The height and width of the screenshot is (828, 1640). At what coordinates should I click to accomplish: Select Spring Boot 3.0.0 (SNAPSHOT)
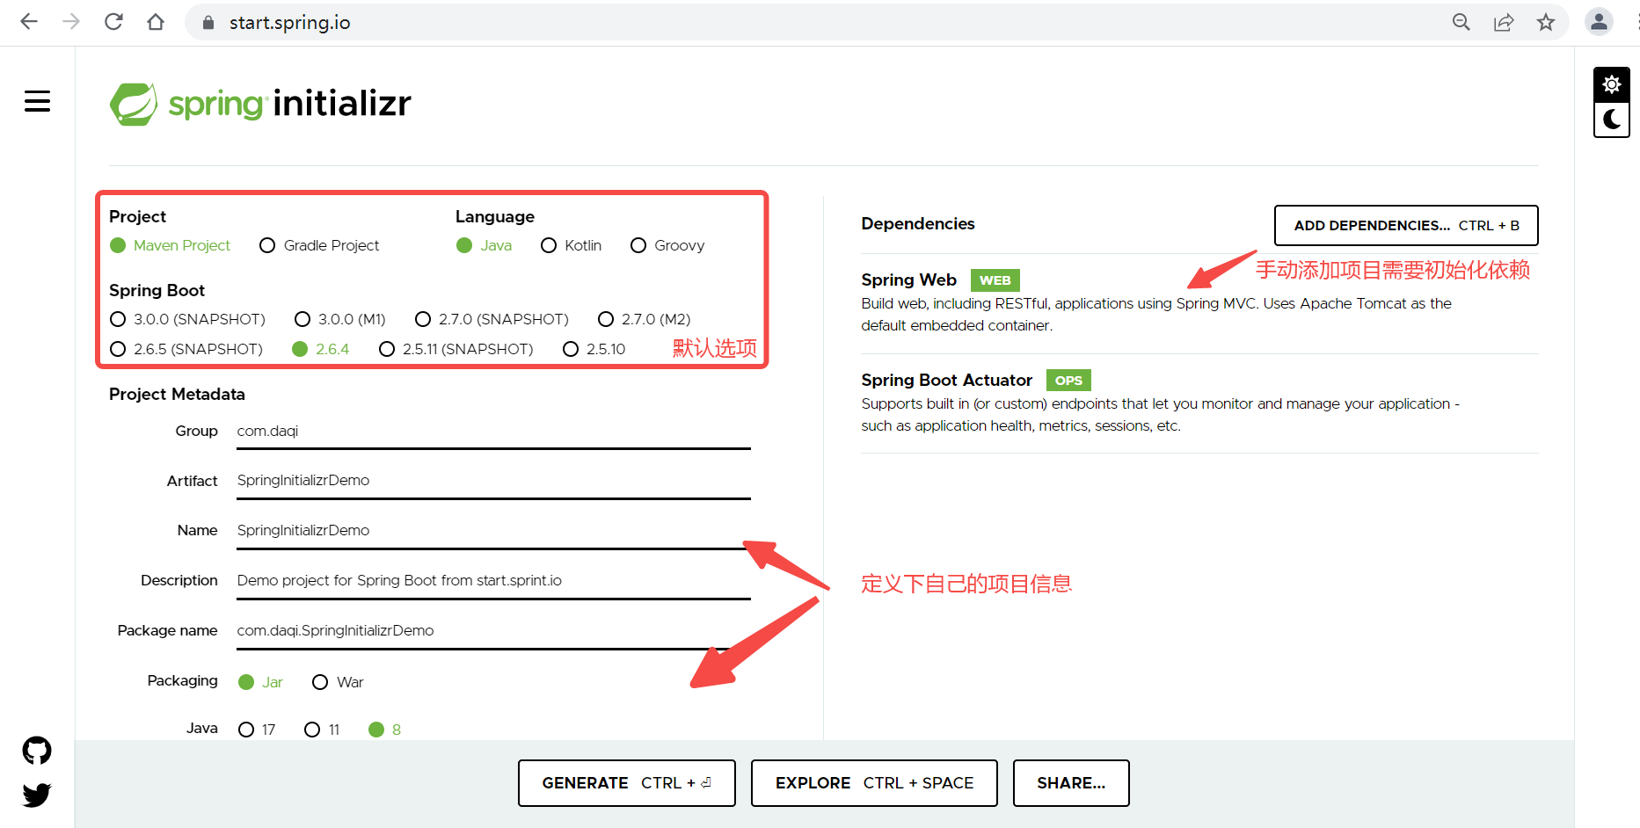point(187,319)
